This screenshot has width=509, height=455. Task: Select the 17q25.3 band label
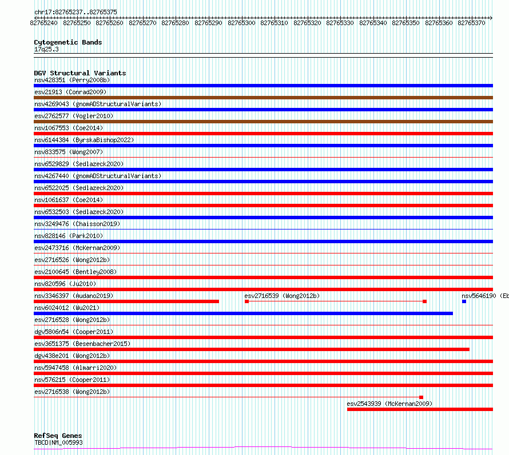(x=46, y=49)
